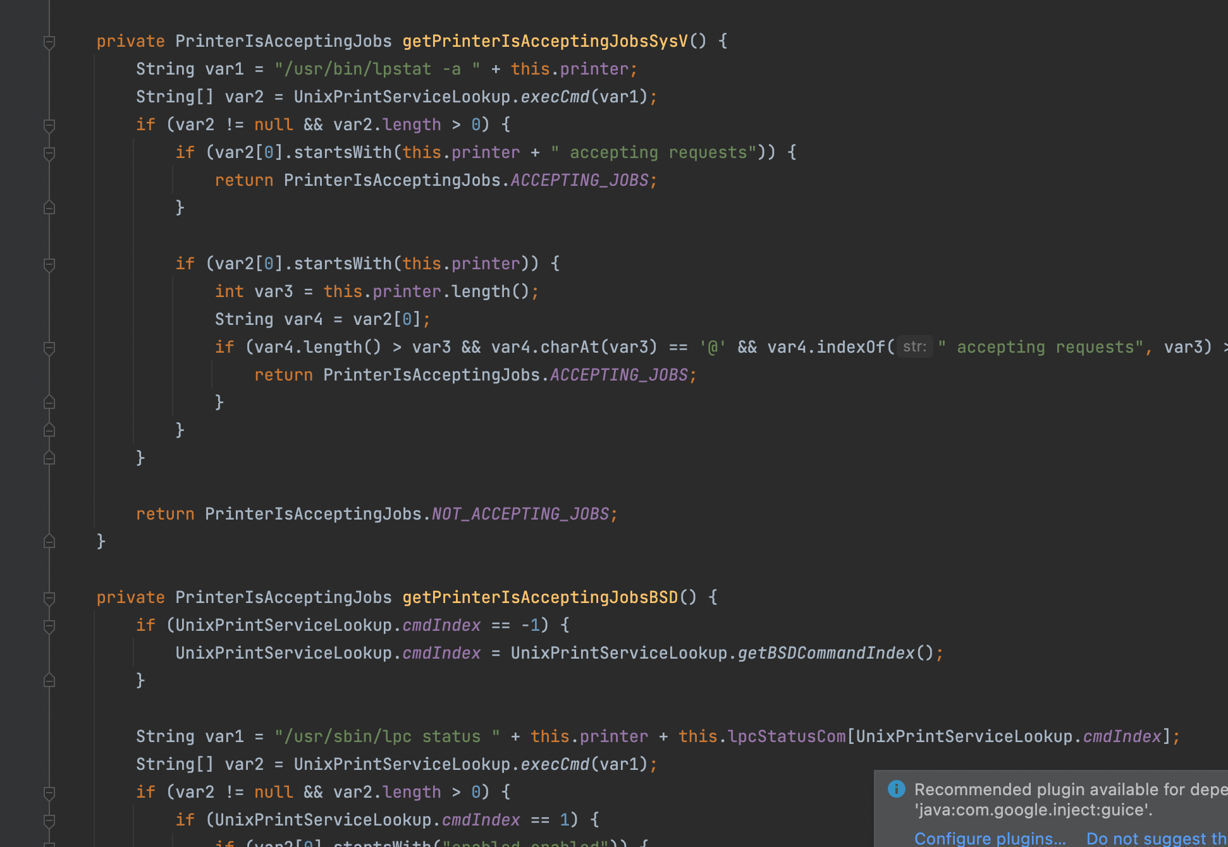Collapse the getPrinterIsAcceptingJobsSysV method fold marker
Screen dimensions: 1228x847
49,42
